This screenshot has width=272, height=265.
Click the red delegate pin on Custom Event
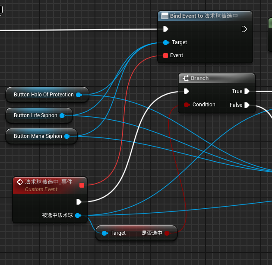point(82,185)
